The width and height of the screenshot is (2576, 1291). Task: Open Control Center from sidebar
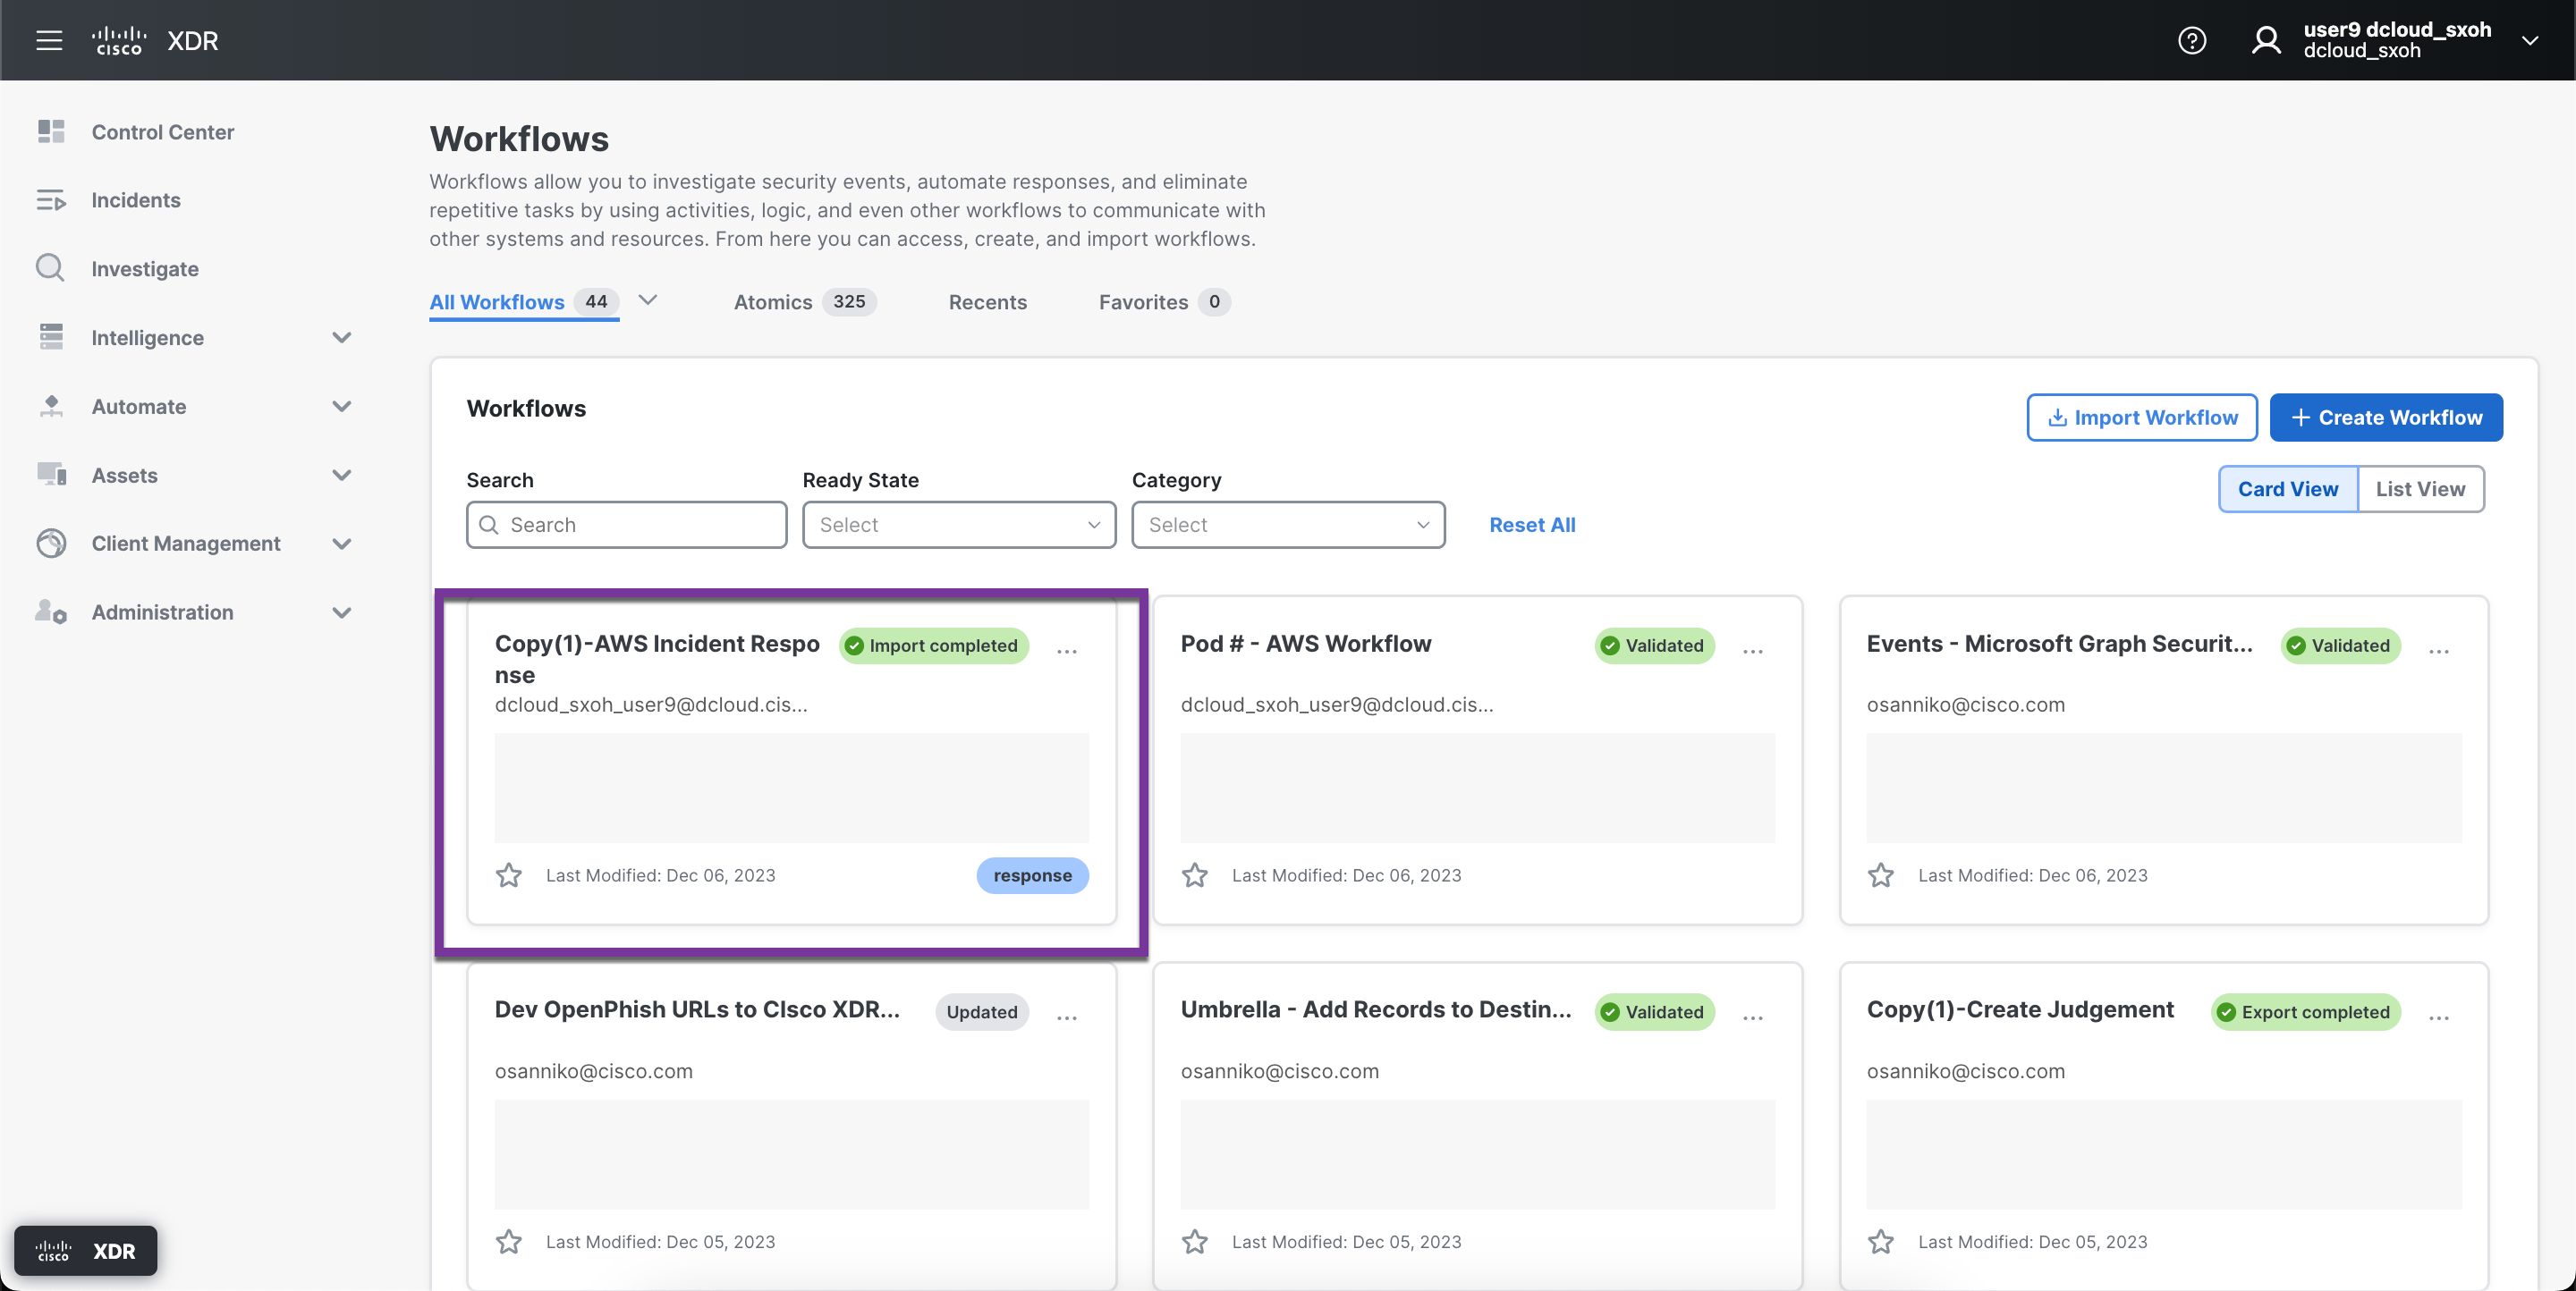(163, 132)
